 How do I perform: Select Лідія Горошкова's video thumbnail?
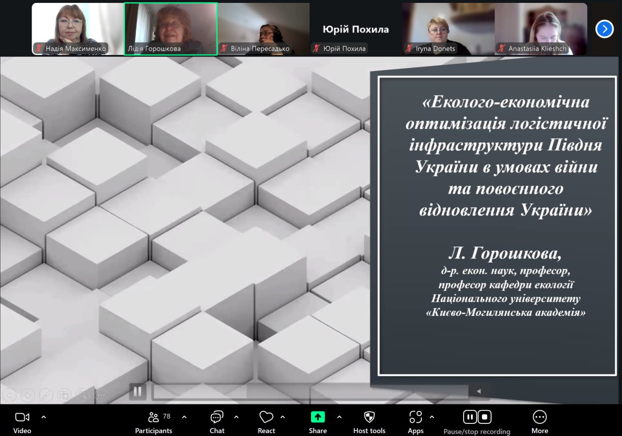pos(170,28)
